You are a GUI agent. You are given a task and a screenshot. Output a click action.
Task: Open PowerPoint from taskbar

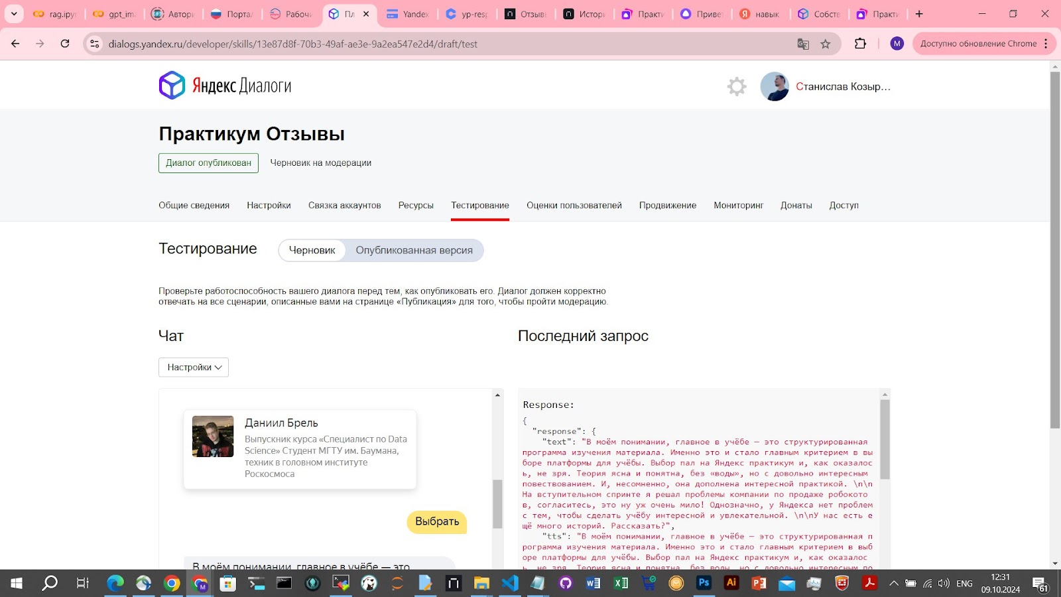(759, 583)
